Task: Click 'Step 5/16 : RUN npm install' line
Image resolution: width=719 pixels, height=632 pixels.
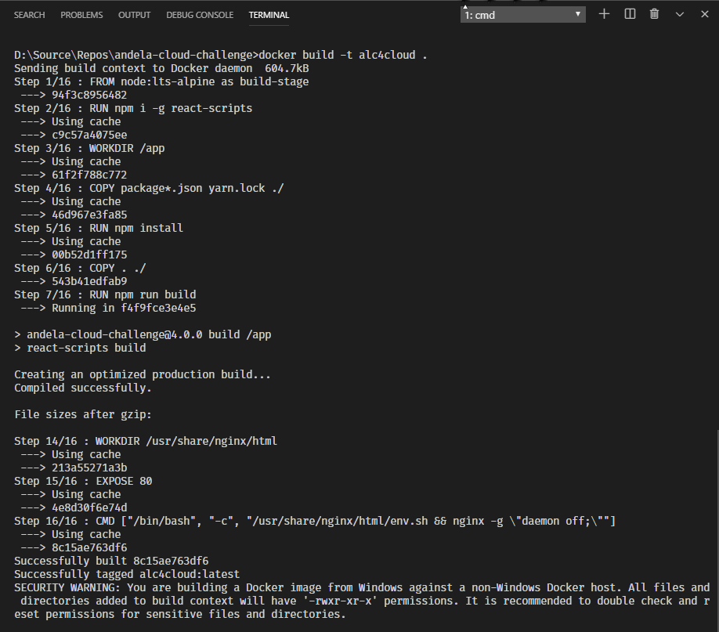Action: click(x=99, y=228)
